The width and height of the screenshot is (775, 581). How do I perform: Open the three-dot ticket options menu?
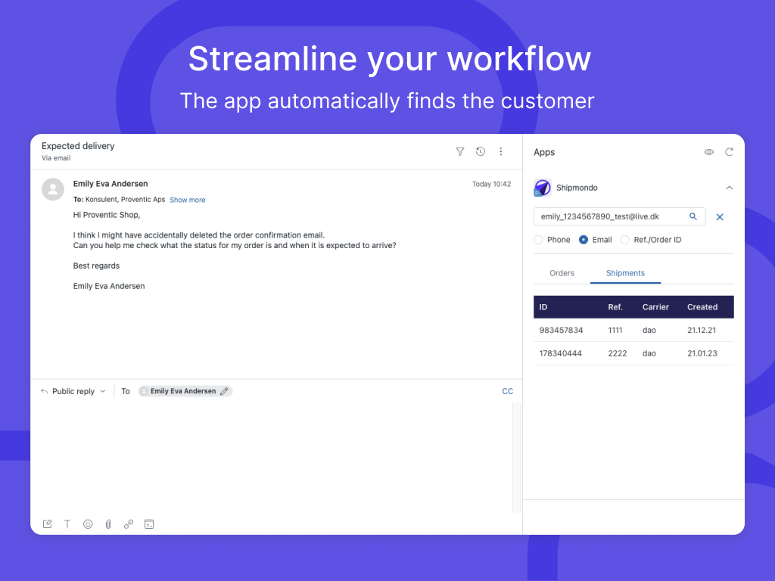click(500, 151)
